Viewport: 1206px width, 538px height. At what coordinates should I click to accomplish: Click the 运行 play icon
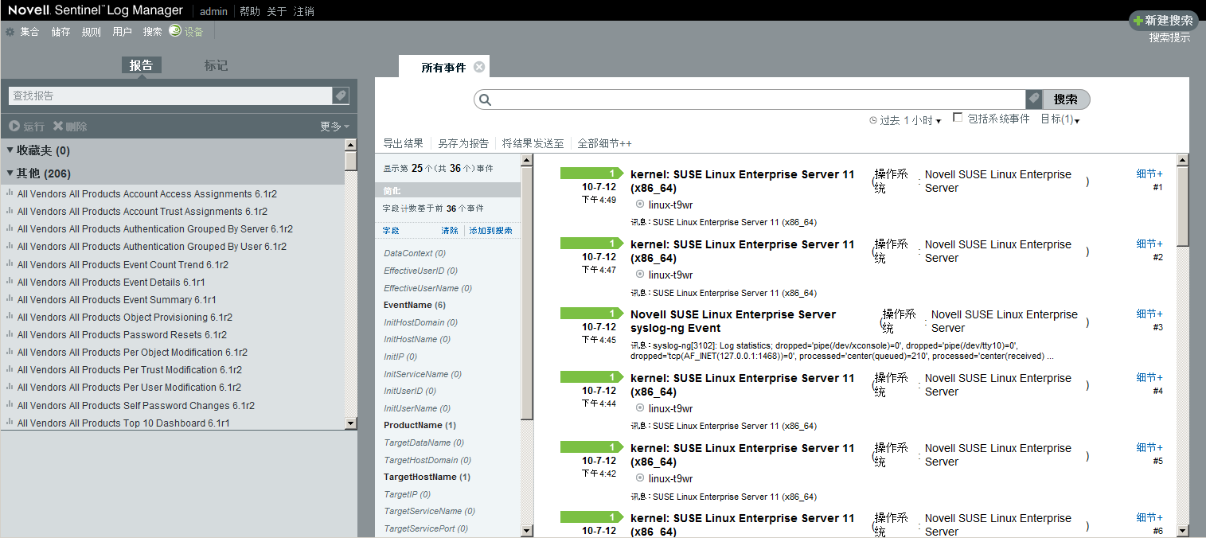(14, 127)
